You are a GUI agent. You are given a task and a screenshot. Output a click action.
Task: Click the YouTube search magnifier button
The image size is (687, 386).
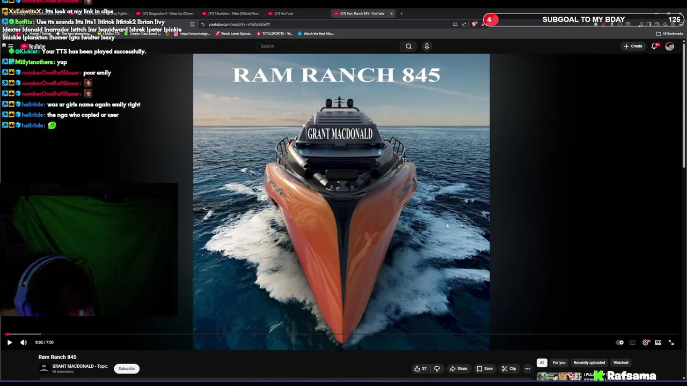[x=408, y=46]
